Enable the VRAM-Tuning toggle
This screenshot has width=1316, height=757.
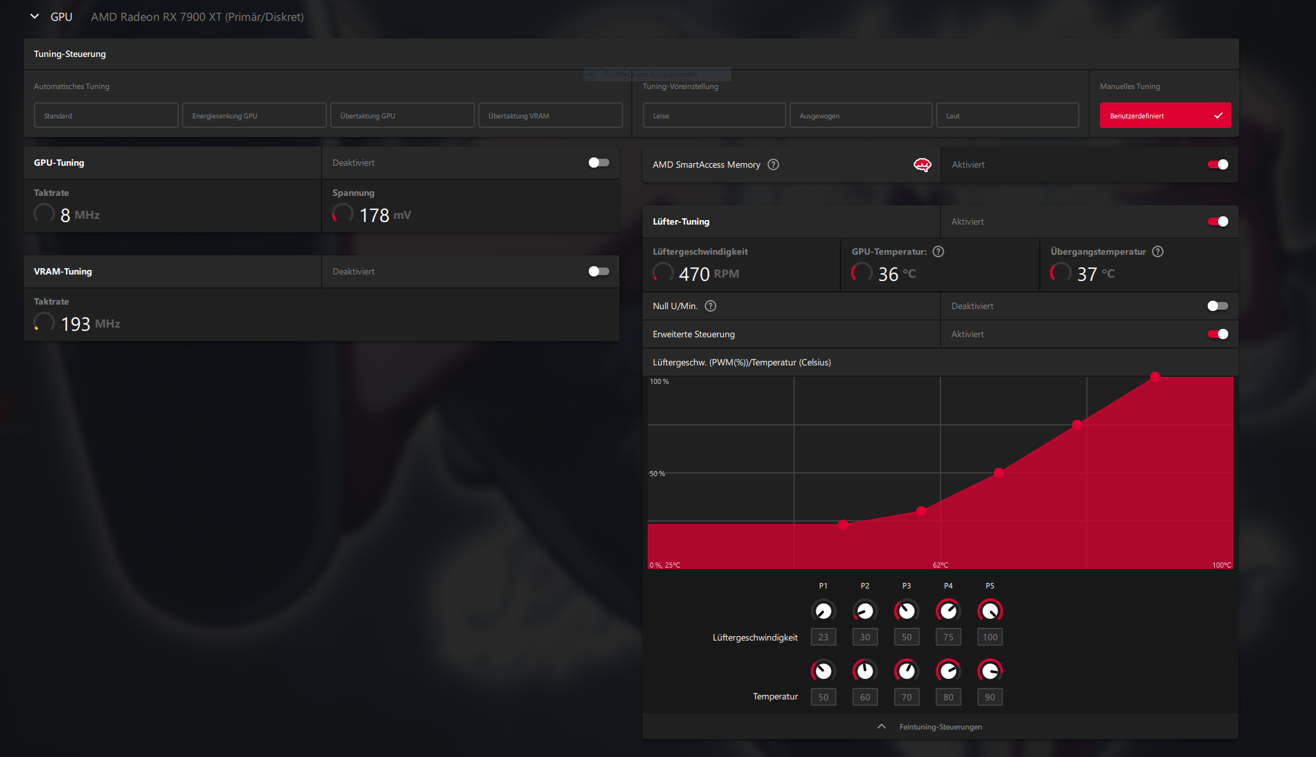(x=599, y=271)
